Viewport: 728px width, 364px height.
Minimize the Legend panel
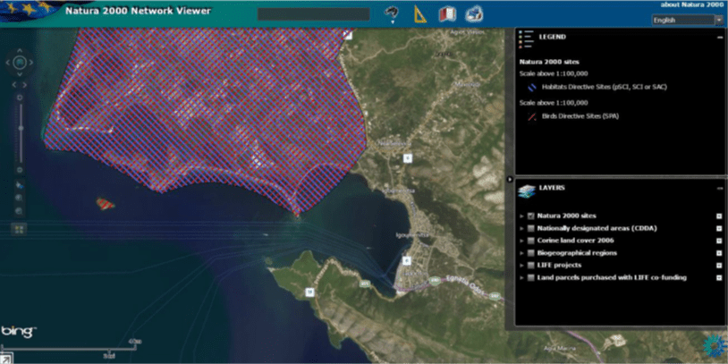coord(719,38)
